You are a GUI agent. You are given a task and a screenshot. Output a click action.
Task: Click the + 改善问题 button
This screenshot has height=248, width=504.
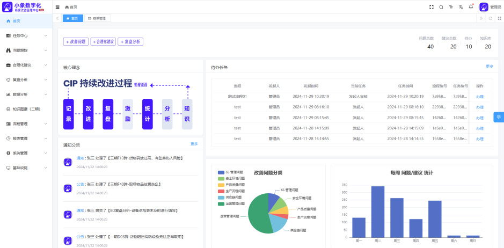pyautogui.click(x=76, y=41)
